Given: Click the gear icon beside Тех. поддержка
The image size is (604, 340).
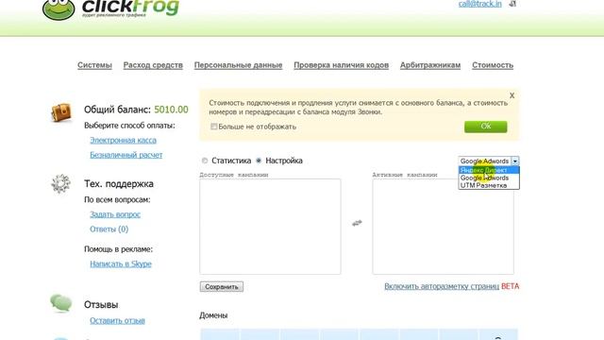Looking at the screenshot, I should [x=60, y=183].
